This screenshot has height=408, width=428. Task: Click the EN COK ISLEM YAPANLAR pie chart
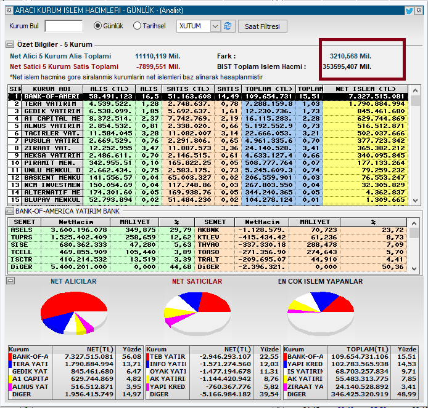(321, 313)
